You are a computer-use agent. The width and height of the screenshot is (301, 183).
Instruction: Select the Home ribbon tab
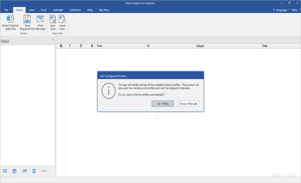19,10
